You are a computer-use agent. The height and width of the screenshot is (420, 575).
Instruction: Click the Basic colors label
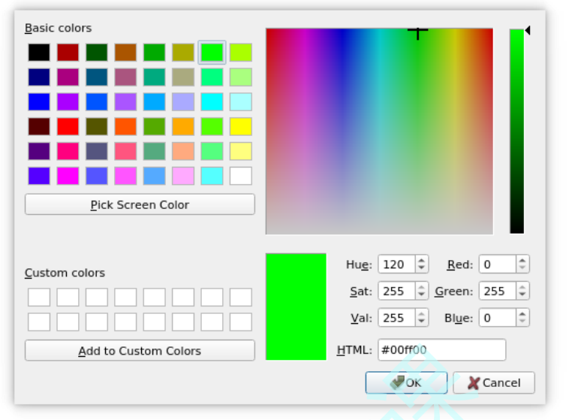pos(58,28)
